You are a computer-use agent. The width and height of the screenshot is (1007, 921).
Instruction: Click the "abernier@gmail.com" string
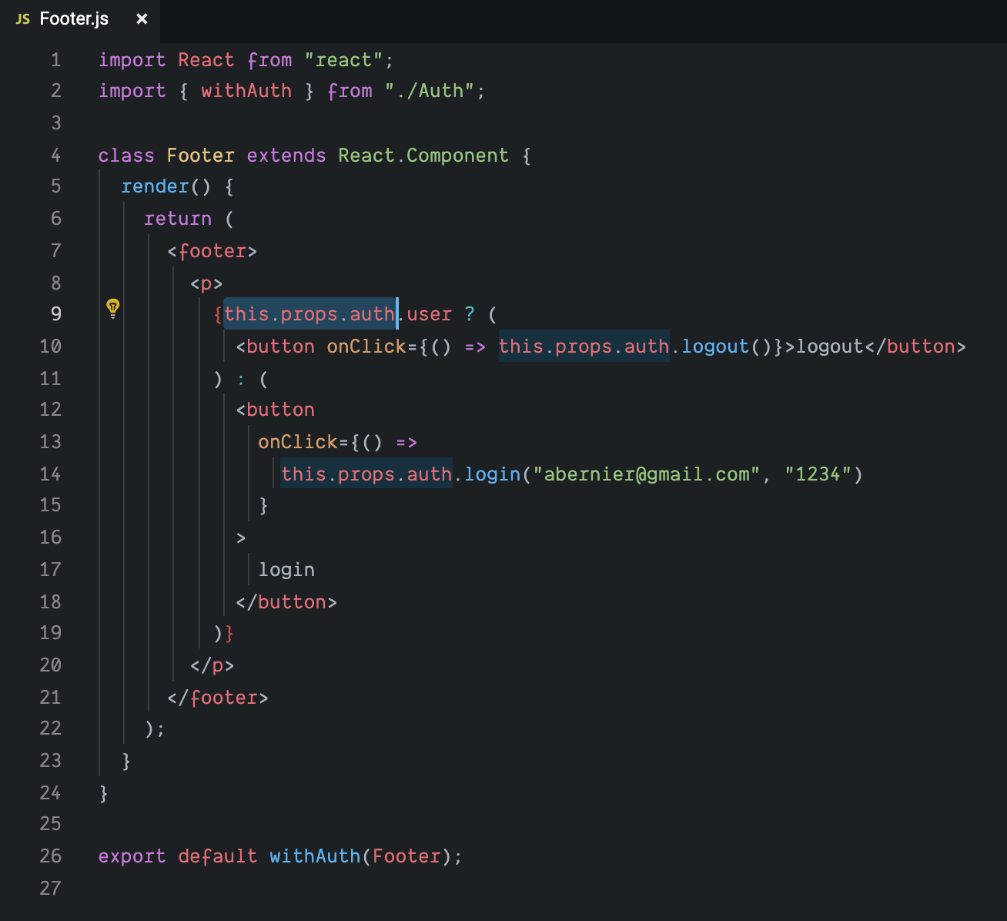pos(651,474)
